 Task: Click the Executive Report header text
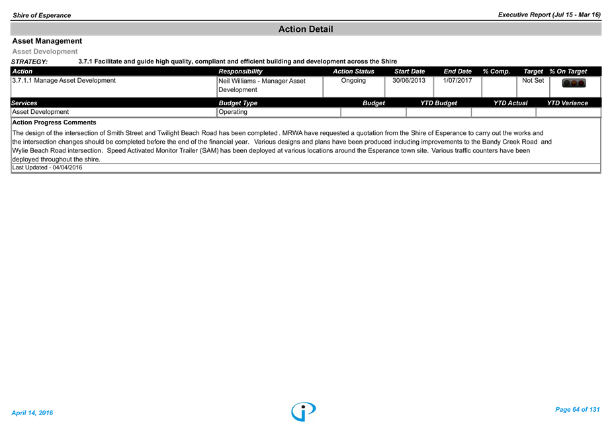tap(548, 15)
